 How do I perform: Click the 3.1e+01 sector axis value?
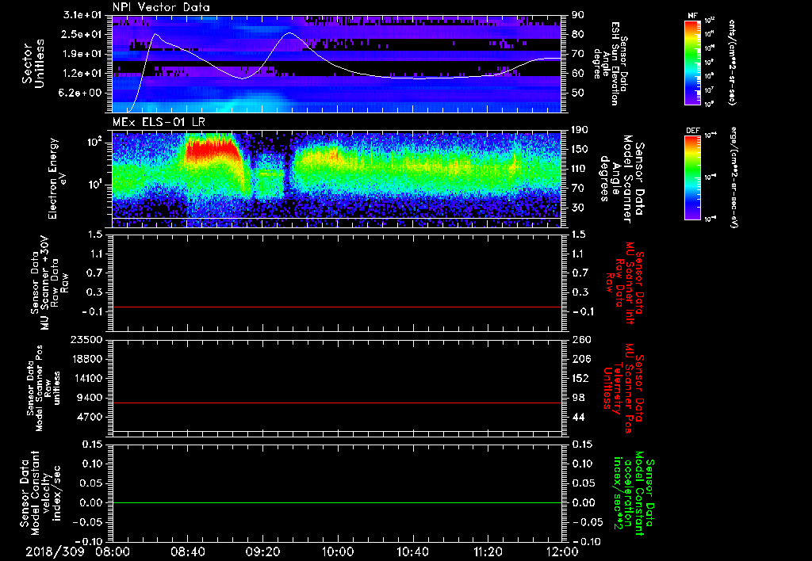pos(84,15)
